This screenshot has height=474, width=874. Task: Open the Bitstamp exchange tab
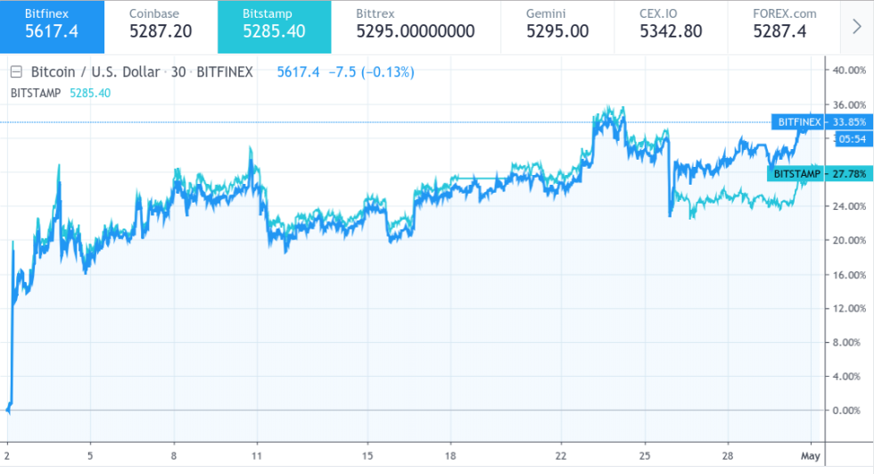pyautogui.click(x=274, y=26)
